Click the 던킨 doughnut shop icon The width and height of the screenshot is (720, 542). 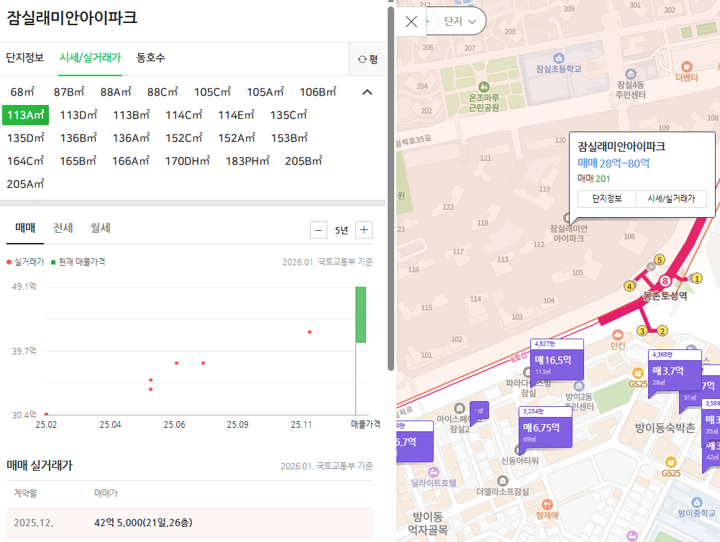pos(618,336)
